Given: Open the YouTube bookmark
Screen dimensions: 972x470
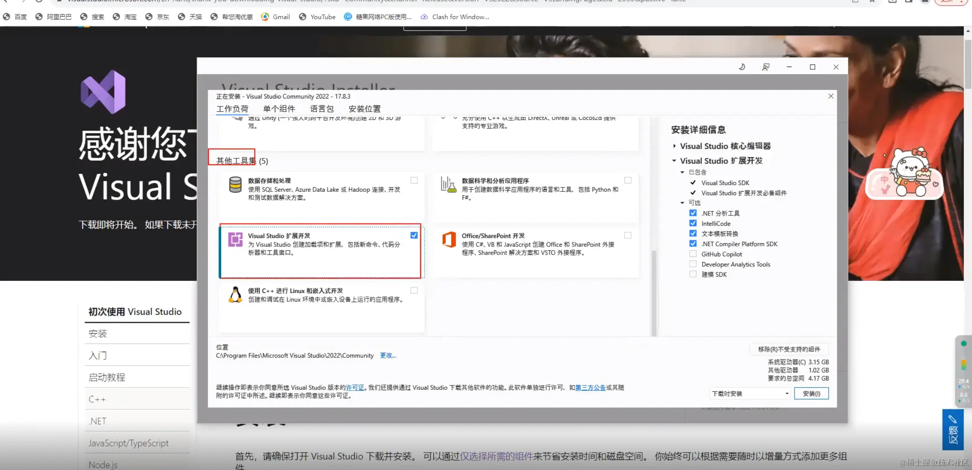Looking at the screenshot, I should tap(317, 17).
